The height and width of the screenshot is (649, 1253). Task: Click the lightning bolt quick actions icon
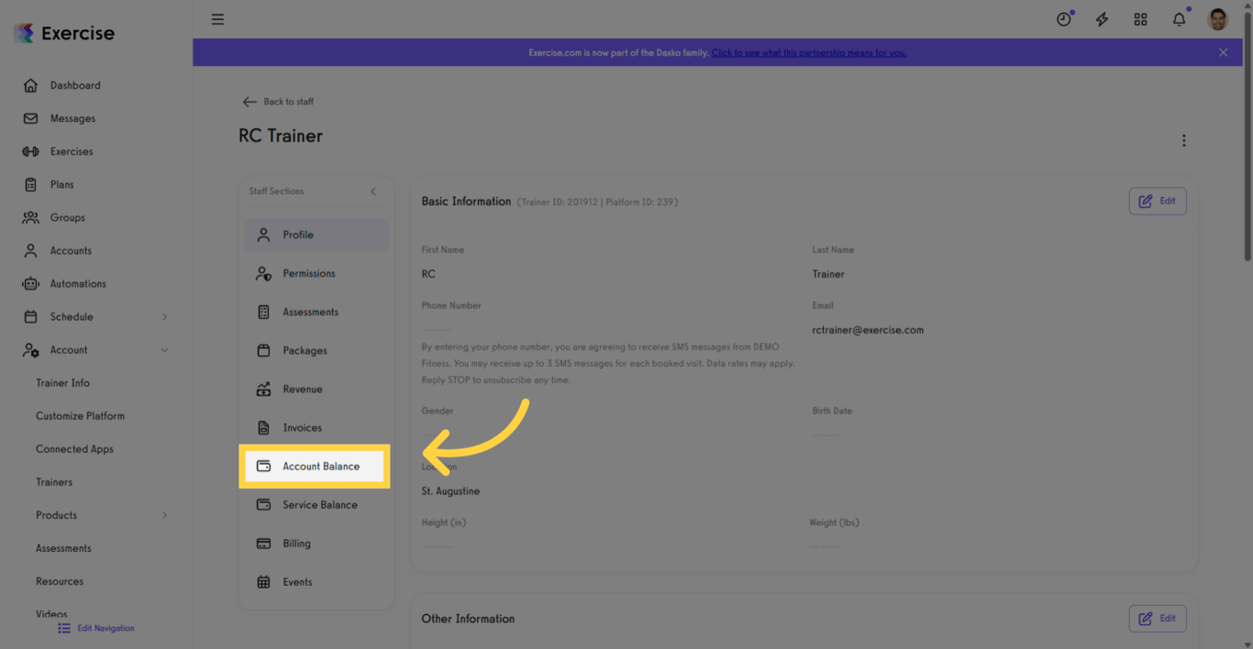point(1102,18)
